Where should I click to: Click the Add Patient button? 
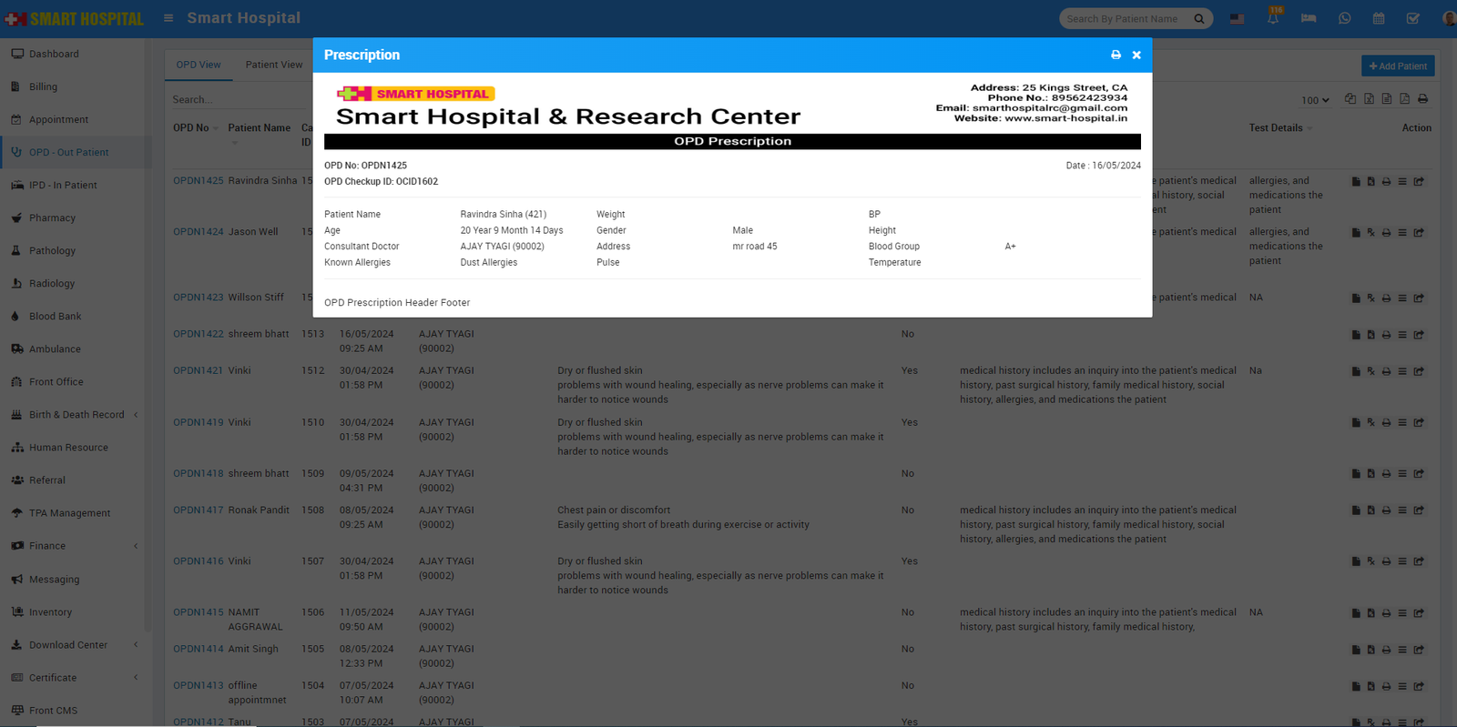point(1398,66)
